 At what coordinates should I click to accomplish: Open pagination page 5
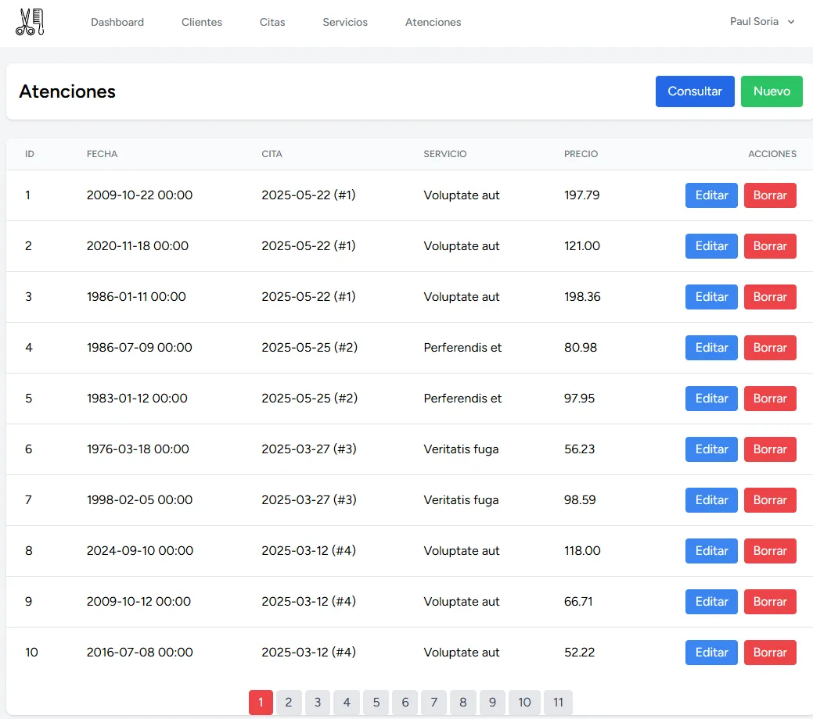click(376, 703)
